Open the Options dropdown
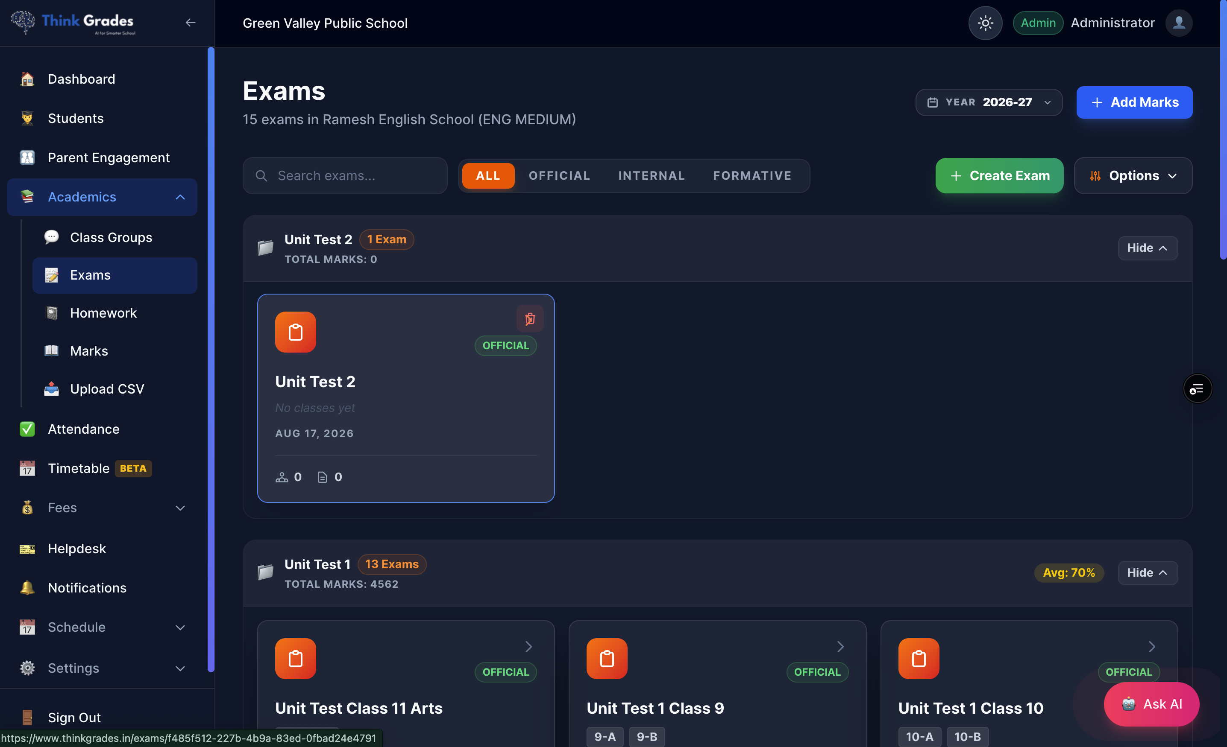Image resolution: width=1227 pixels, height=747 pixels. tap(1133, 176)
